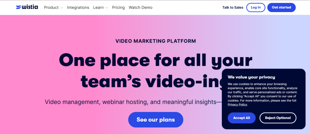Image resolution: width=310 pixels, height=134 pixels.
Task: Accept all cookies in the privacy banner
Action: point(241,118)
